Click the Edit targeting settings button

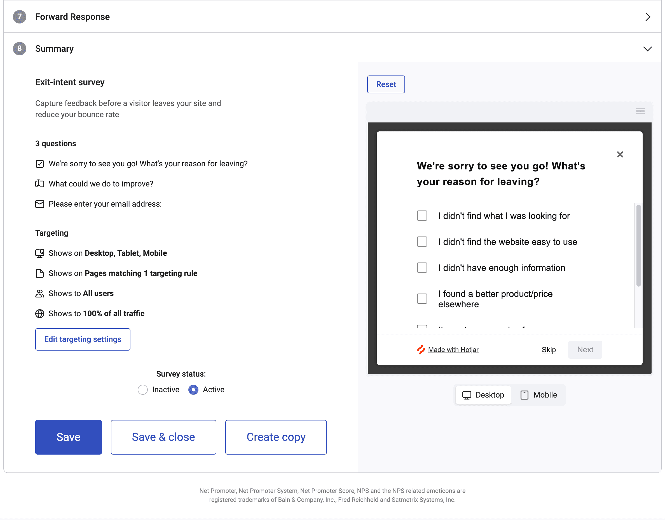[x=83, y=339]
